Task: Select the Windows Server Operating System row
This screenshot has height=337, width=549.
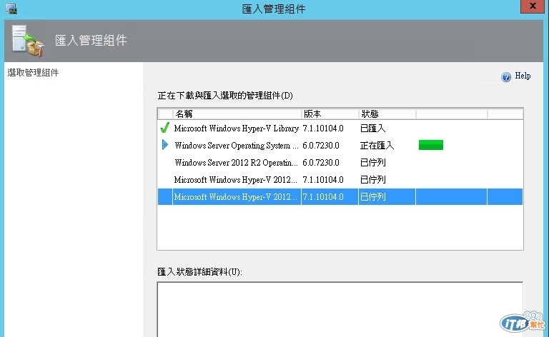Action: [x=340, y=146]
